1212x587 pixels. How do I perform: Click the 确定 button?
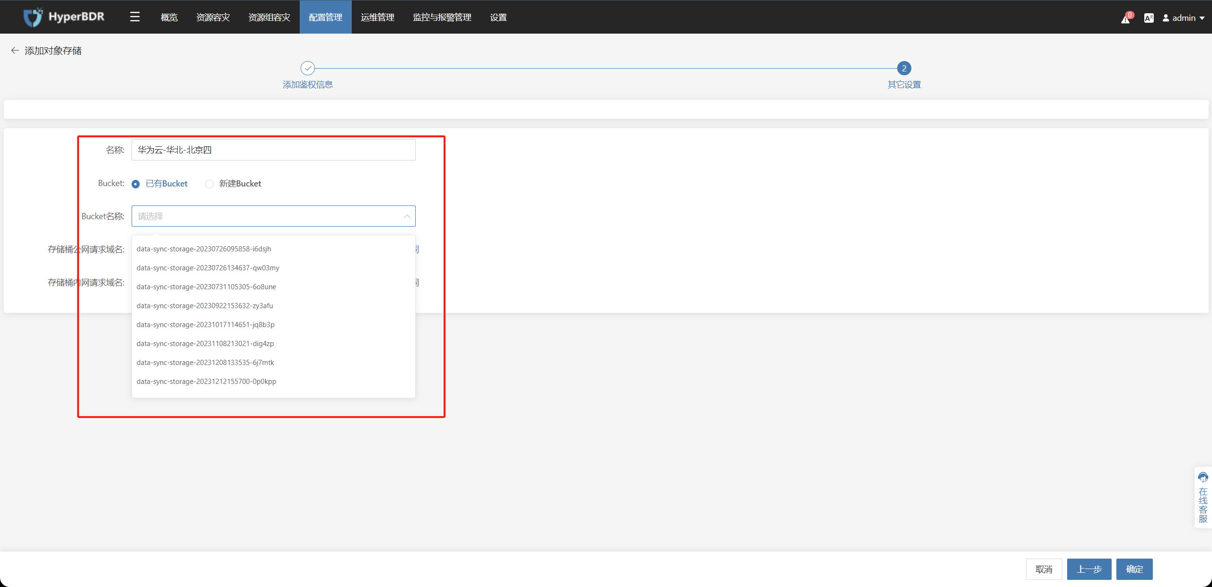pyautogui.click(x=1134, y=569)
